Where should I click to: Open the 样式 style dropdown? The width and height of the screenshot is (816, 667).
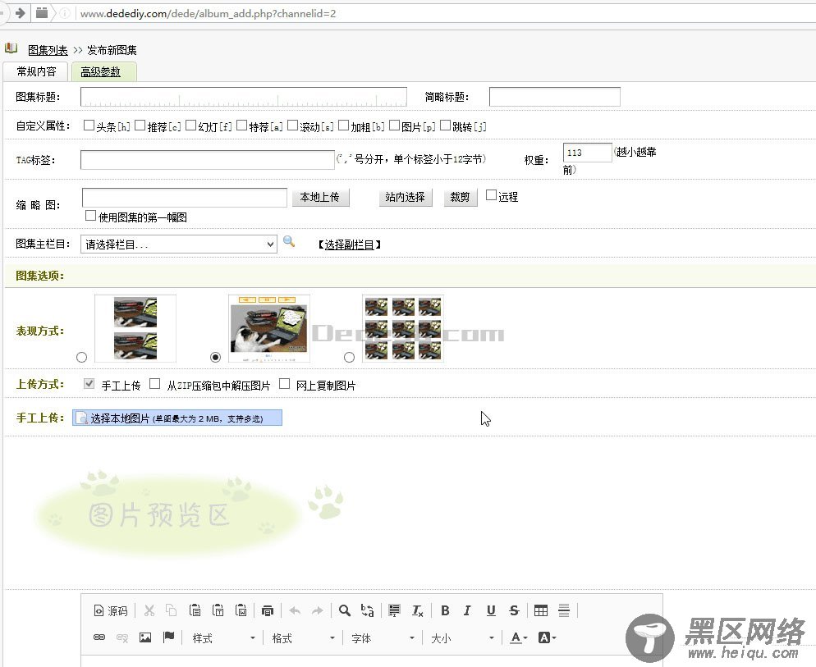click(223, 637)
